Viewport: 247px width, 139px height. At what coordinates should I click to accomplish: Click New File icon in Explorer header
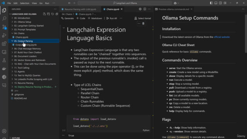pos(44,14)
